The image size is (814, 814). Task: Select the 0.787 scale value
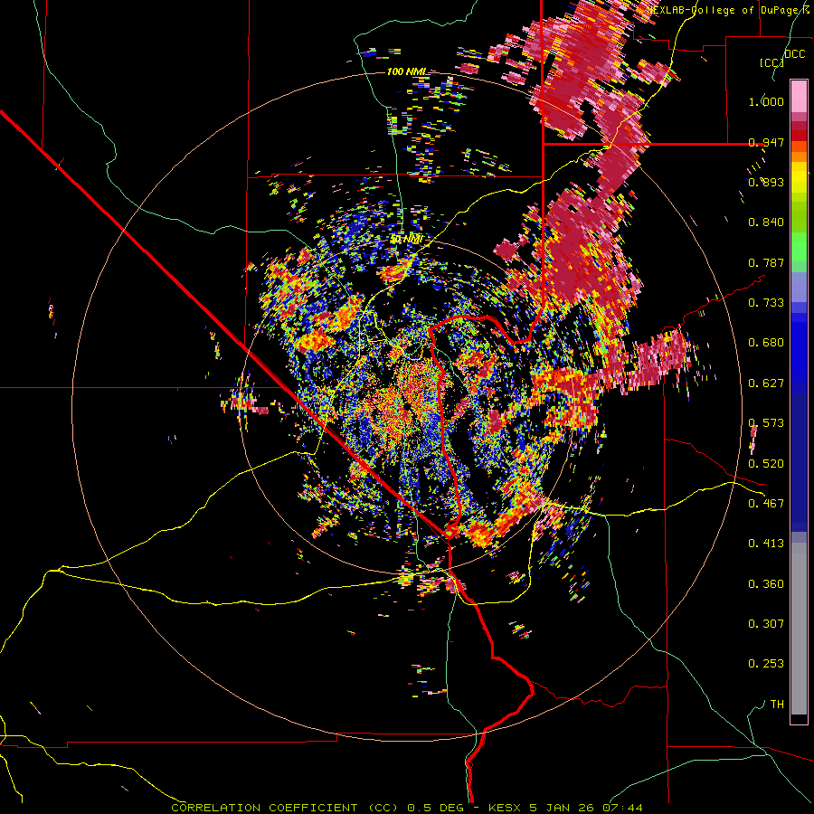766,262
